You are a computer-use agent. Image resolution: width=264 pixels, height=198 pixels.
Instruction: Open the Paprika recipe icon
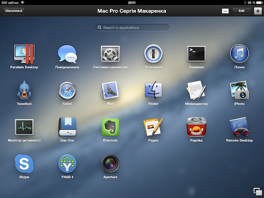[x=196, y=127]
